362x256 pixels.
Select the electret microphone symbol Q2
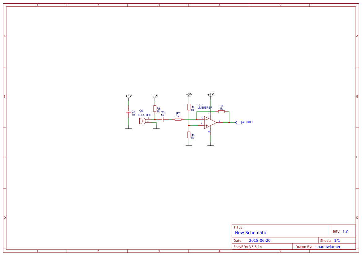pyautogui.click(x=143, y=121)
